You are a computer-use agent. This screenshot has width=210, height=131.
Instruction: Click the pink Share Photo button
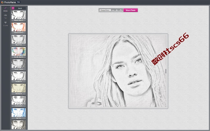(x=131, y=10)
